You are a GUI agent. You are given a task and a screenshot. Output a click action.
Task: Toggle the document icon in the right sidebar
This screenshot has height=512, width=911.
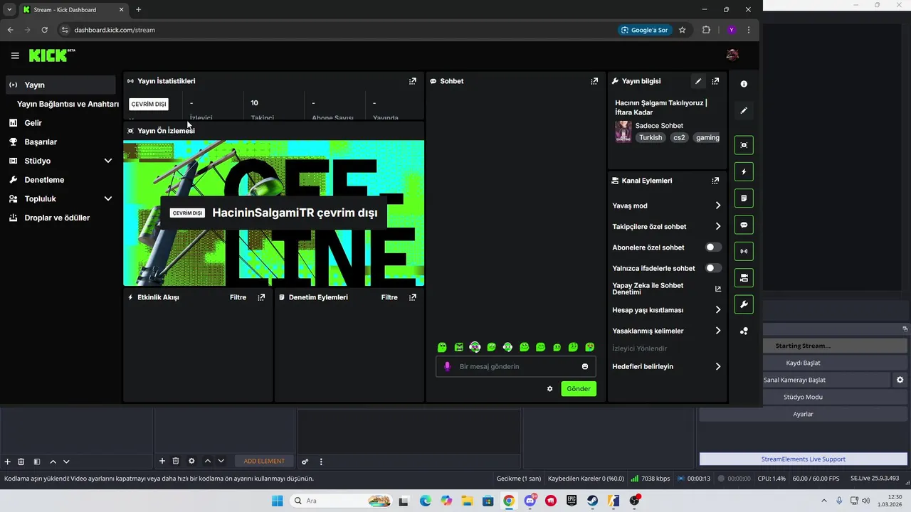coord(744,198)
